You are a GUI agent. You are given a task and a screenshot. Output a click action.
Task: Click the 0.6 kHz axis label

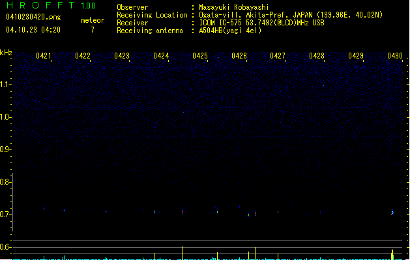pyautogui.click(x=5, y=247)
